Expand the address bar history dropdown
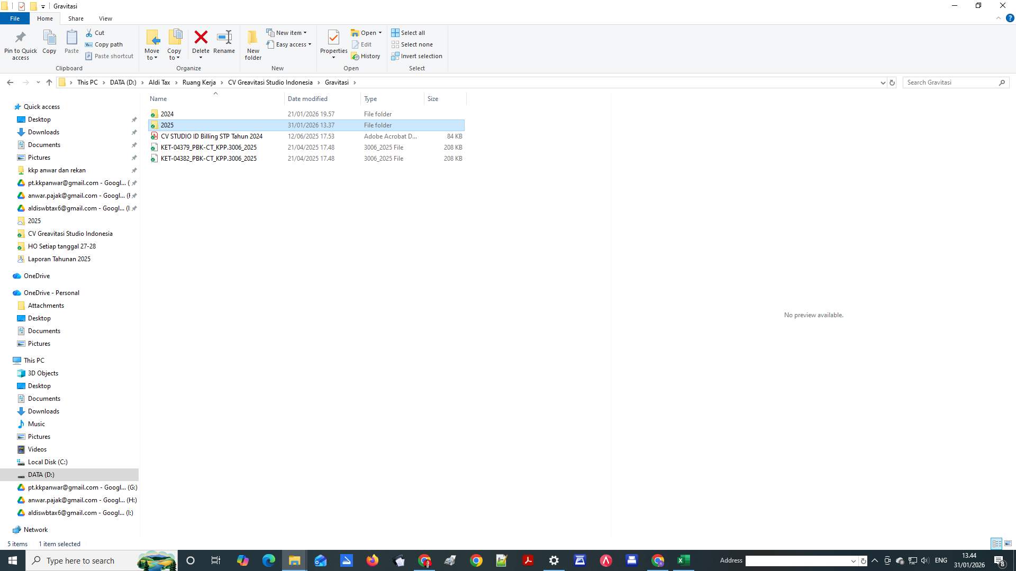 coord(882,82)
